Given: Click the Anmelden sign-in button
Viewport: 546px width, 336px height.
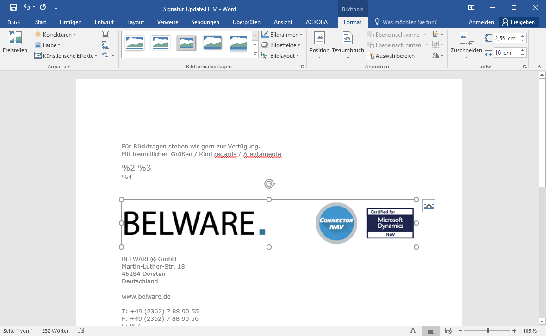Looking at the screenshot, I should click(x=481, y=22).
